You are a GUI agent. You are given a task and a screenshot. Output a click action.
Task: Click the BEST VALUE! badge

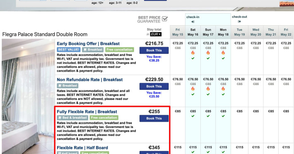coord(69,50)
